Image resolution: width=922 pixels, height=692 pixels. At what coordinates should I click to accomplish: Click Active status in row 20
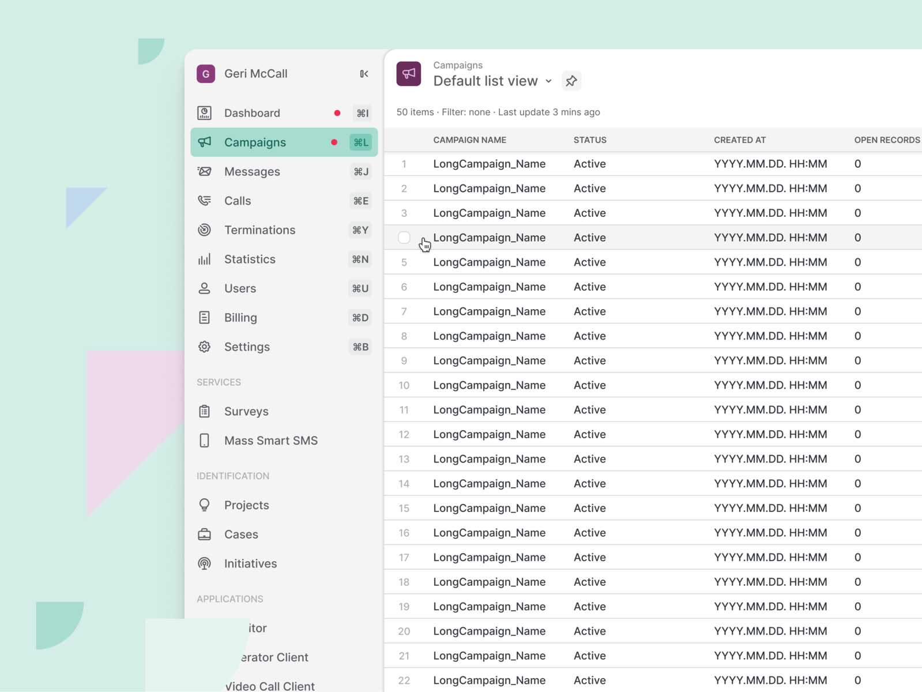(x=590, y=631)
